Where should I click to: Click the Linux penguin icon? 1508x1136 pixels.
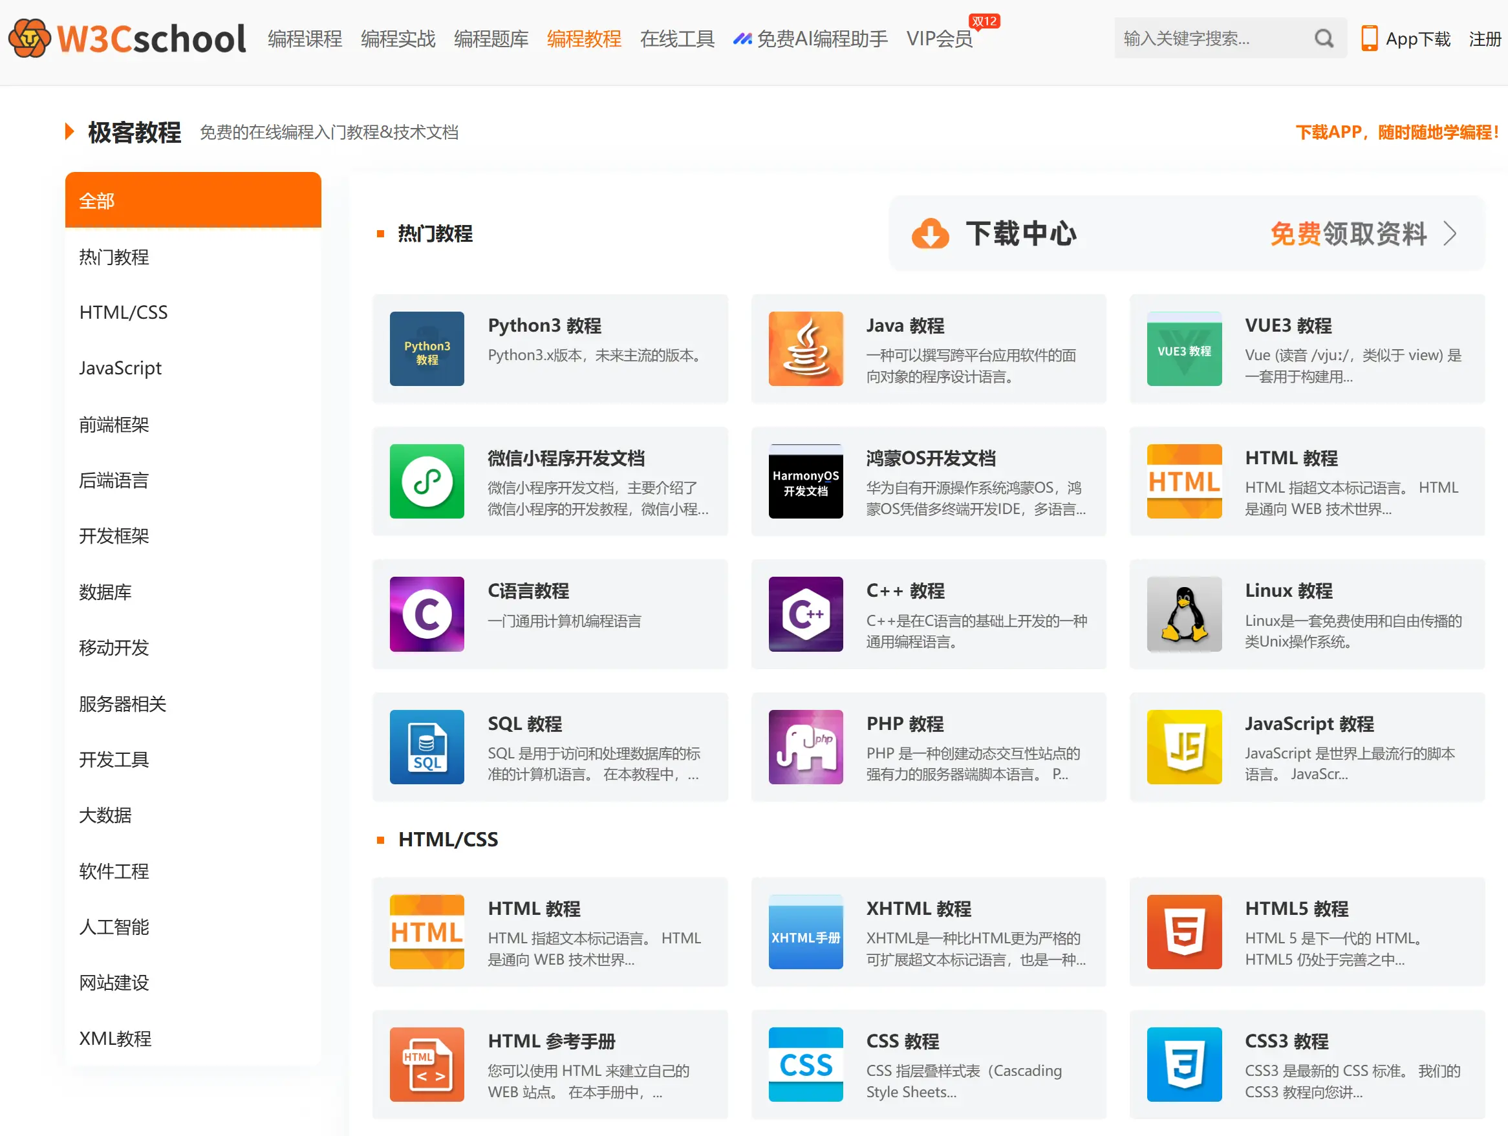coord(1183,614)
